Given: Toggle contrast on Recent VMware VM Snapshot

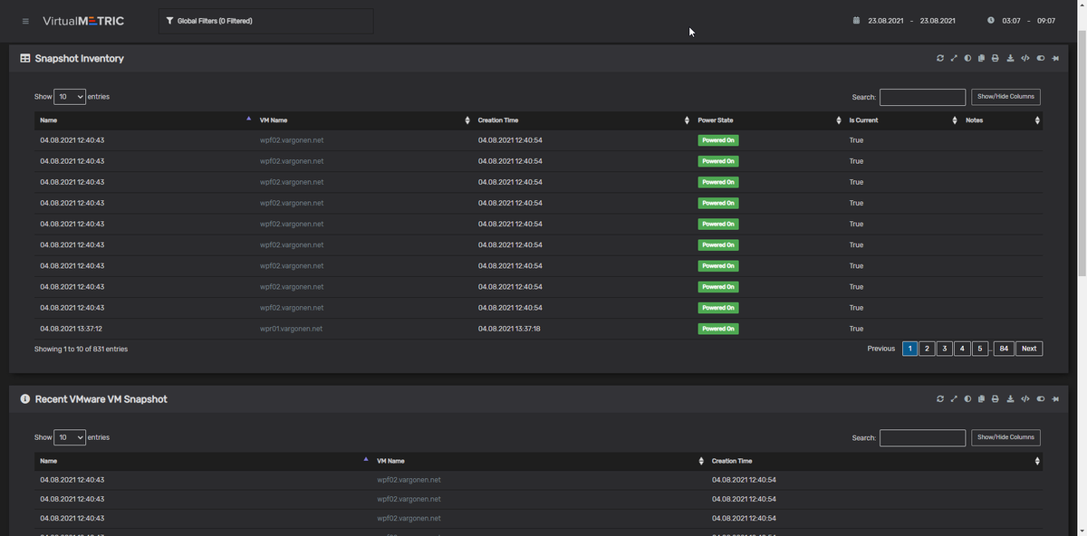Looking at the screenshot, I should (967, 399).
